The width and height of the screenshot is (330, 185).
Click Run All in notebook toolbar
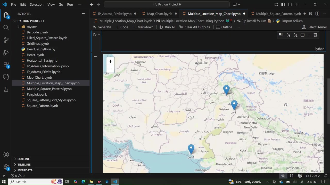click(x=167, y=27)
